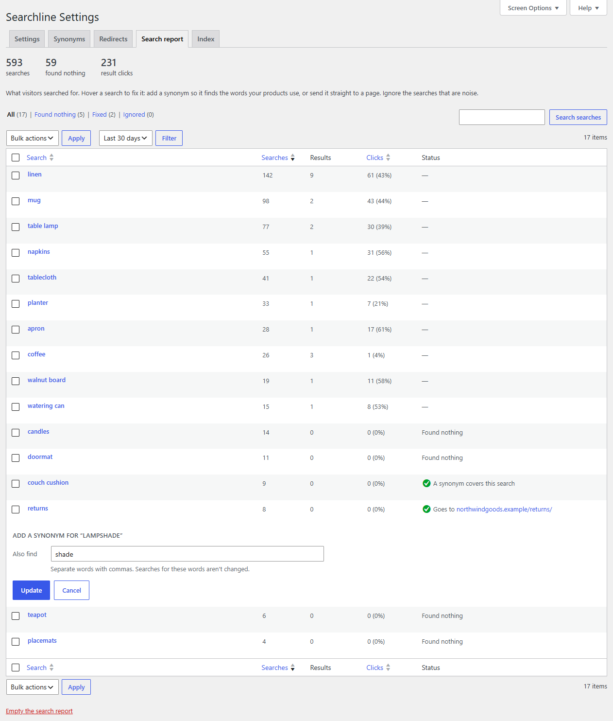The height and width of the screenshot is (721, 613).
Task: Open the Last 30 days date range dropdown
Action: 126,138
